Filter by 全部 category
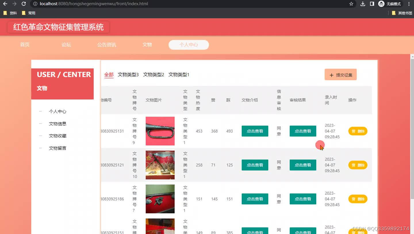Image resolution: width=414 pixels, height=234 pixels. tap(109, 75)
